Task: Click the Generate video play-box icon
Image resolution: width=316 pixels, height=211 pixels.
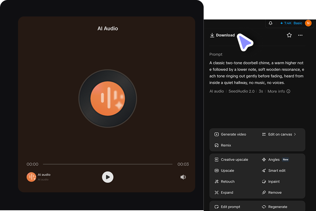Action: point(217,134)
